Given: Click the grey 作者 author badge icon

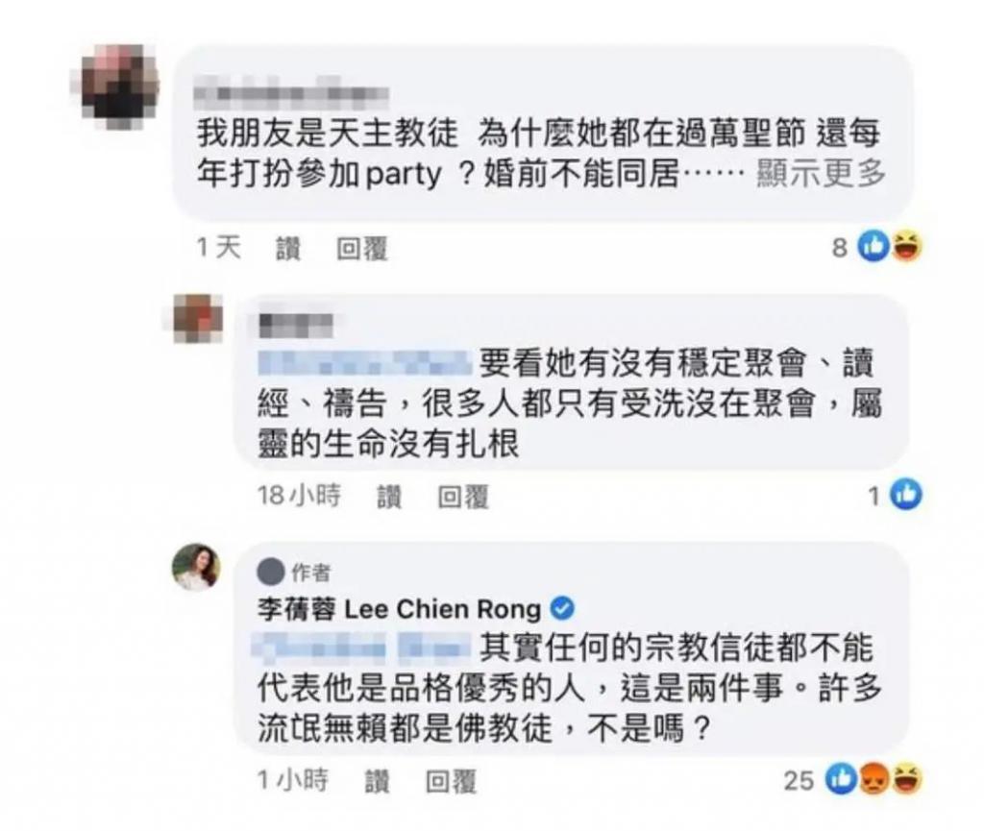Looking at the screenshot, I should (x=271, y=572).
